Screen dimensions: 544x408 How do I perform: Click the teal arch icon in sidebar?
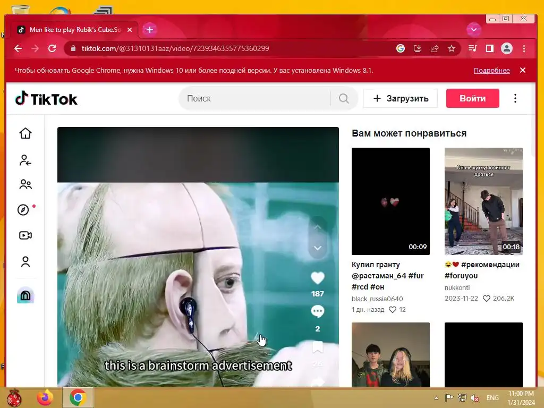tap(25, 295)
